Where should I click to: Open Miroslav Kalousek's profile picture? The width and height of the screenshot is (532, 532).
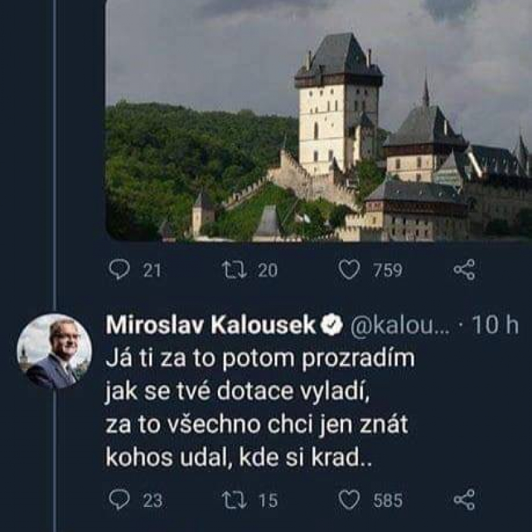coord(54,351)
